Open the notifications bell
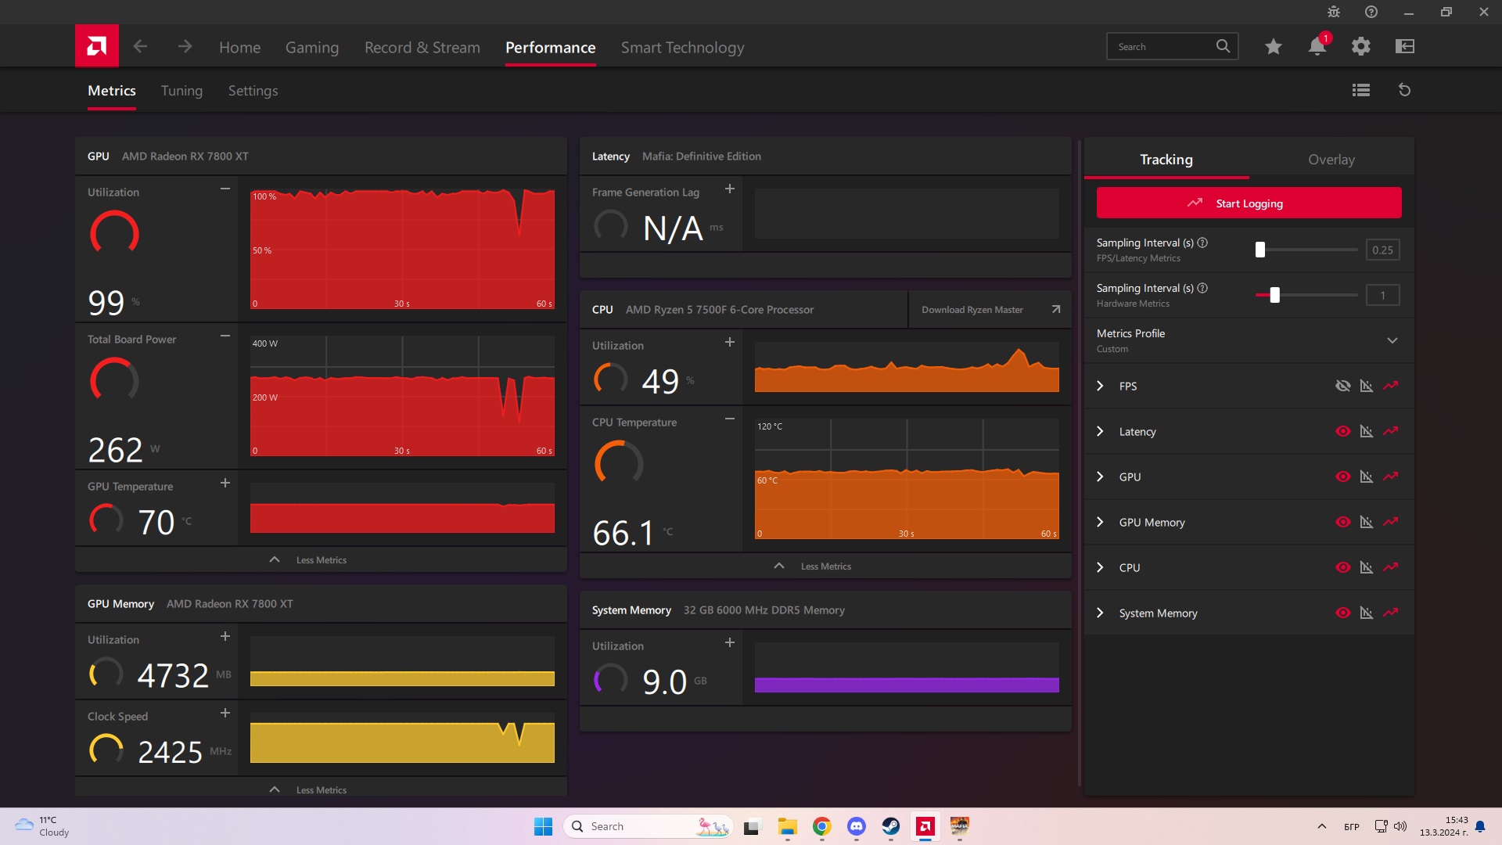Screen dimensions: 1502x845 click(x=1317, y=47)
